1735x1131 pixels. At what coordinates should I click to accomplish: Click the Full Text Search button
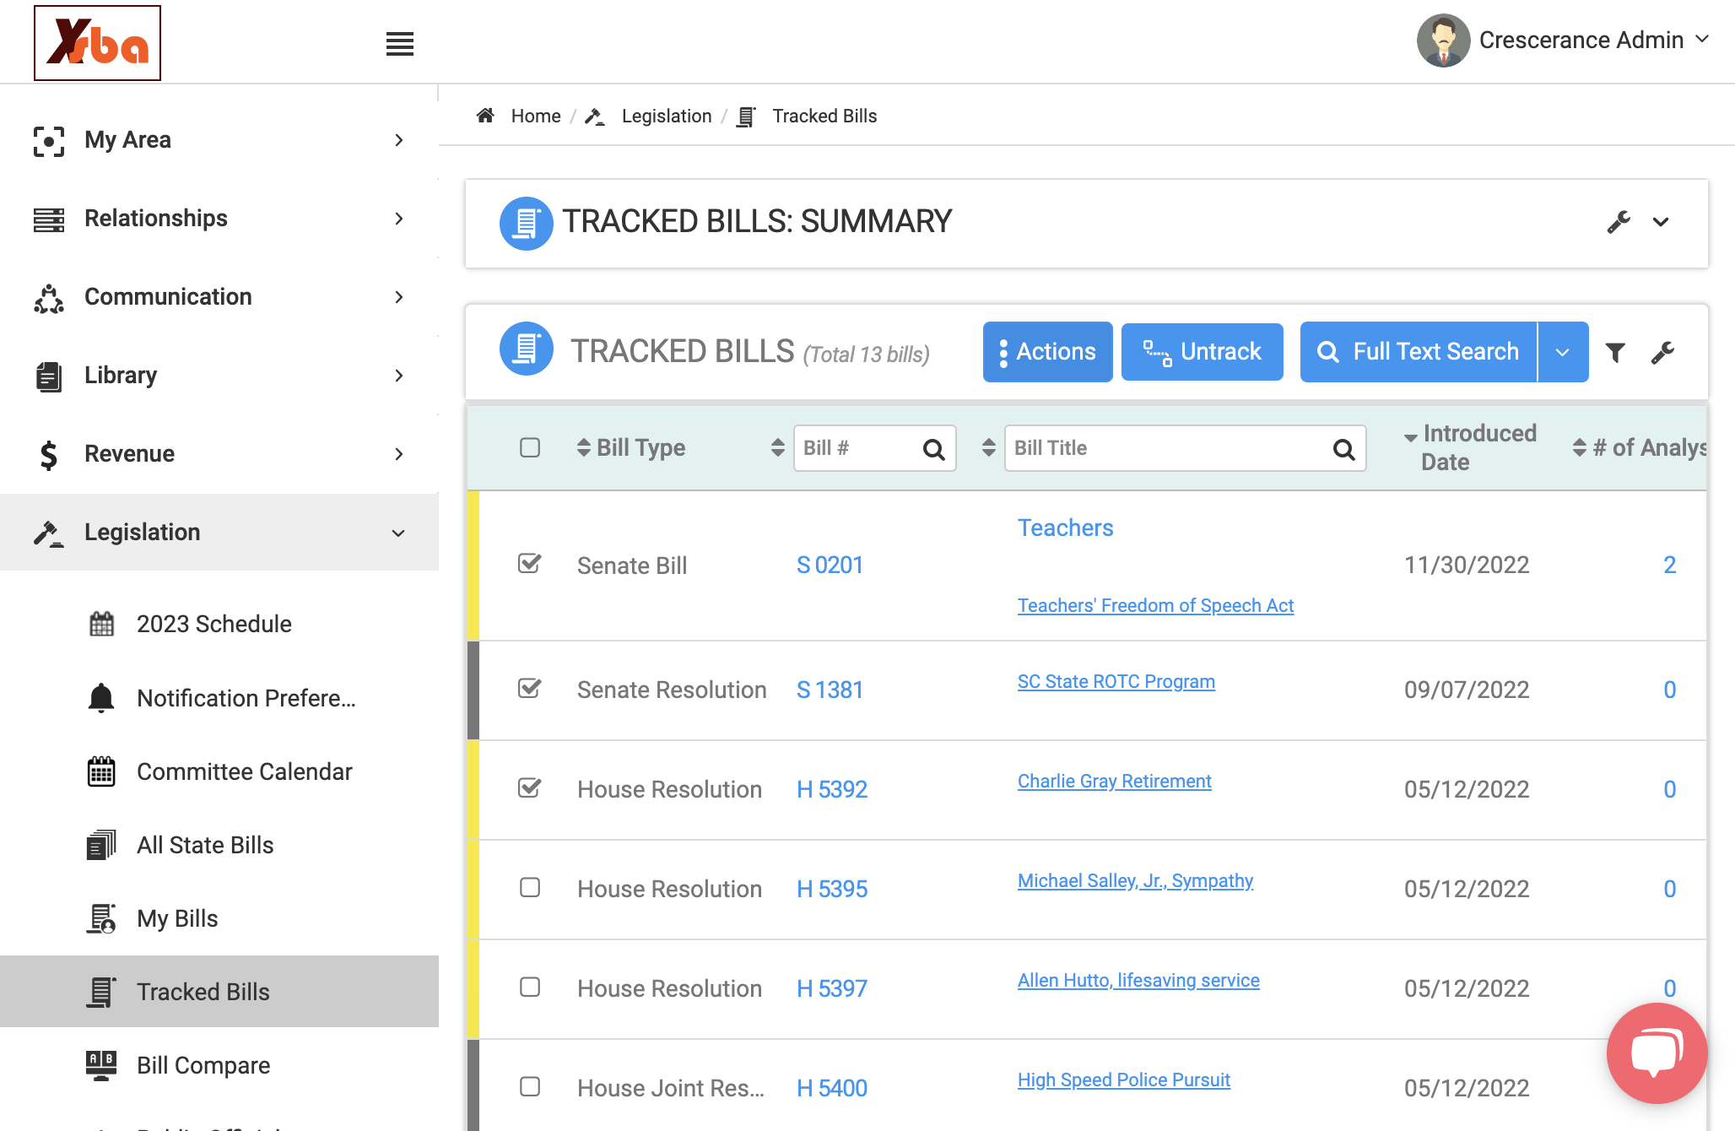[1419, 352]
